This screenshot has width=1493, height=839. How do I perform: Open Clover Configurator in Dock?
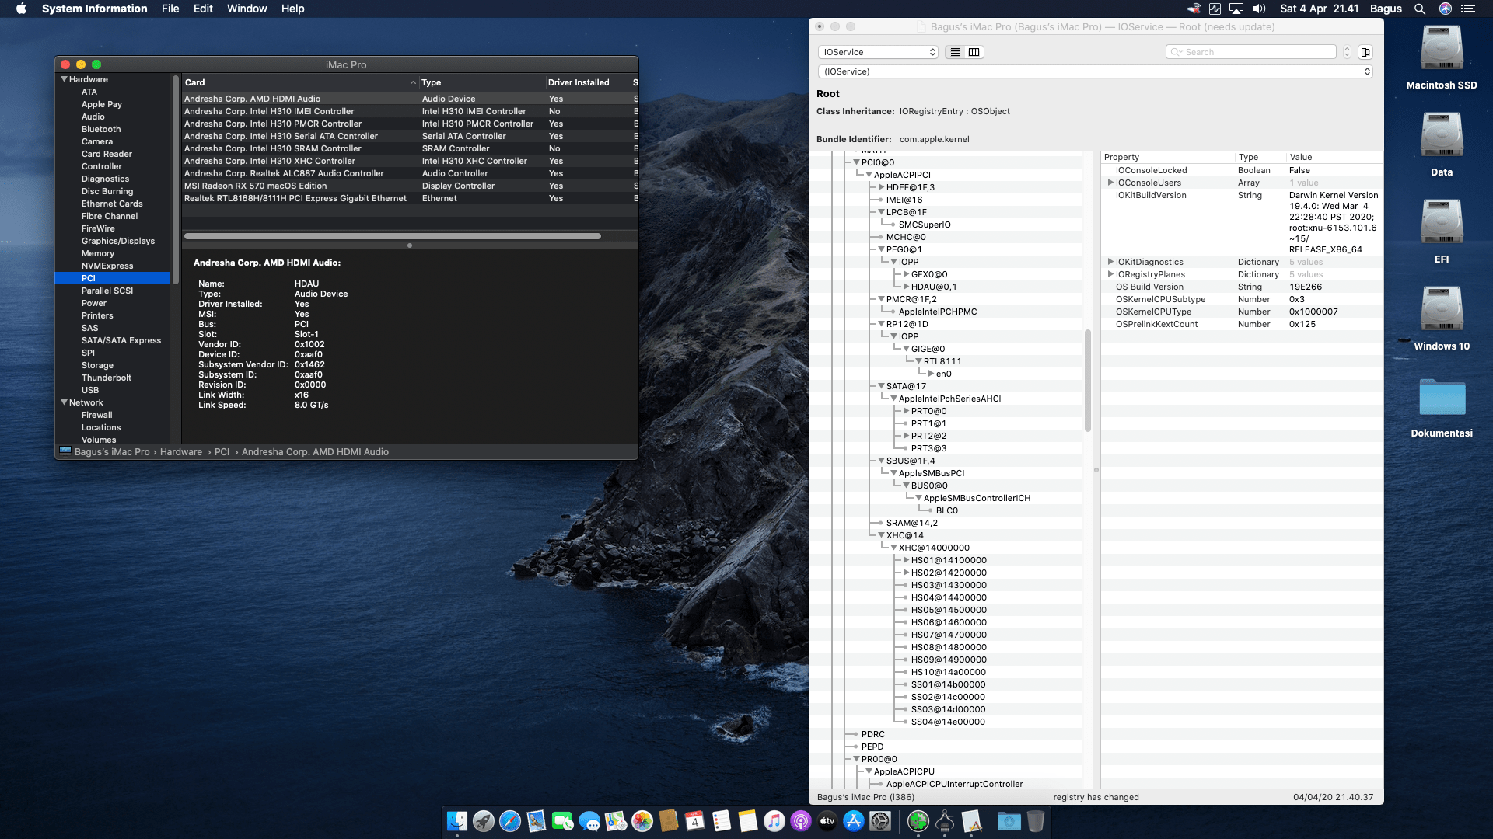[918, 821]
